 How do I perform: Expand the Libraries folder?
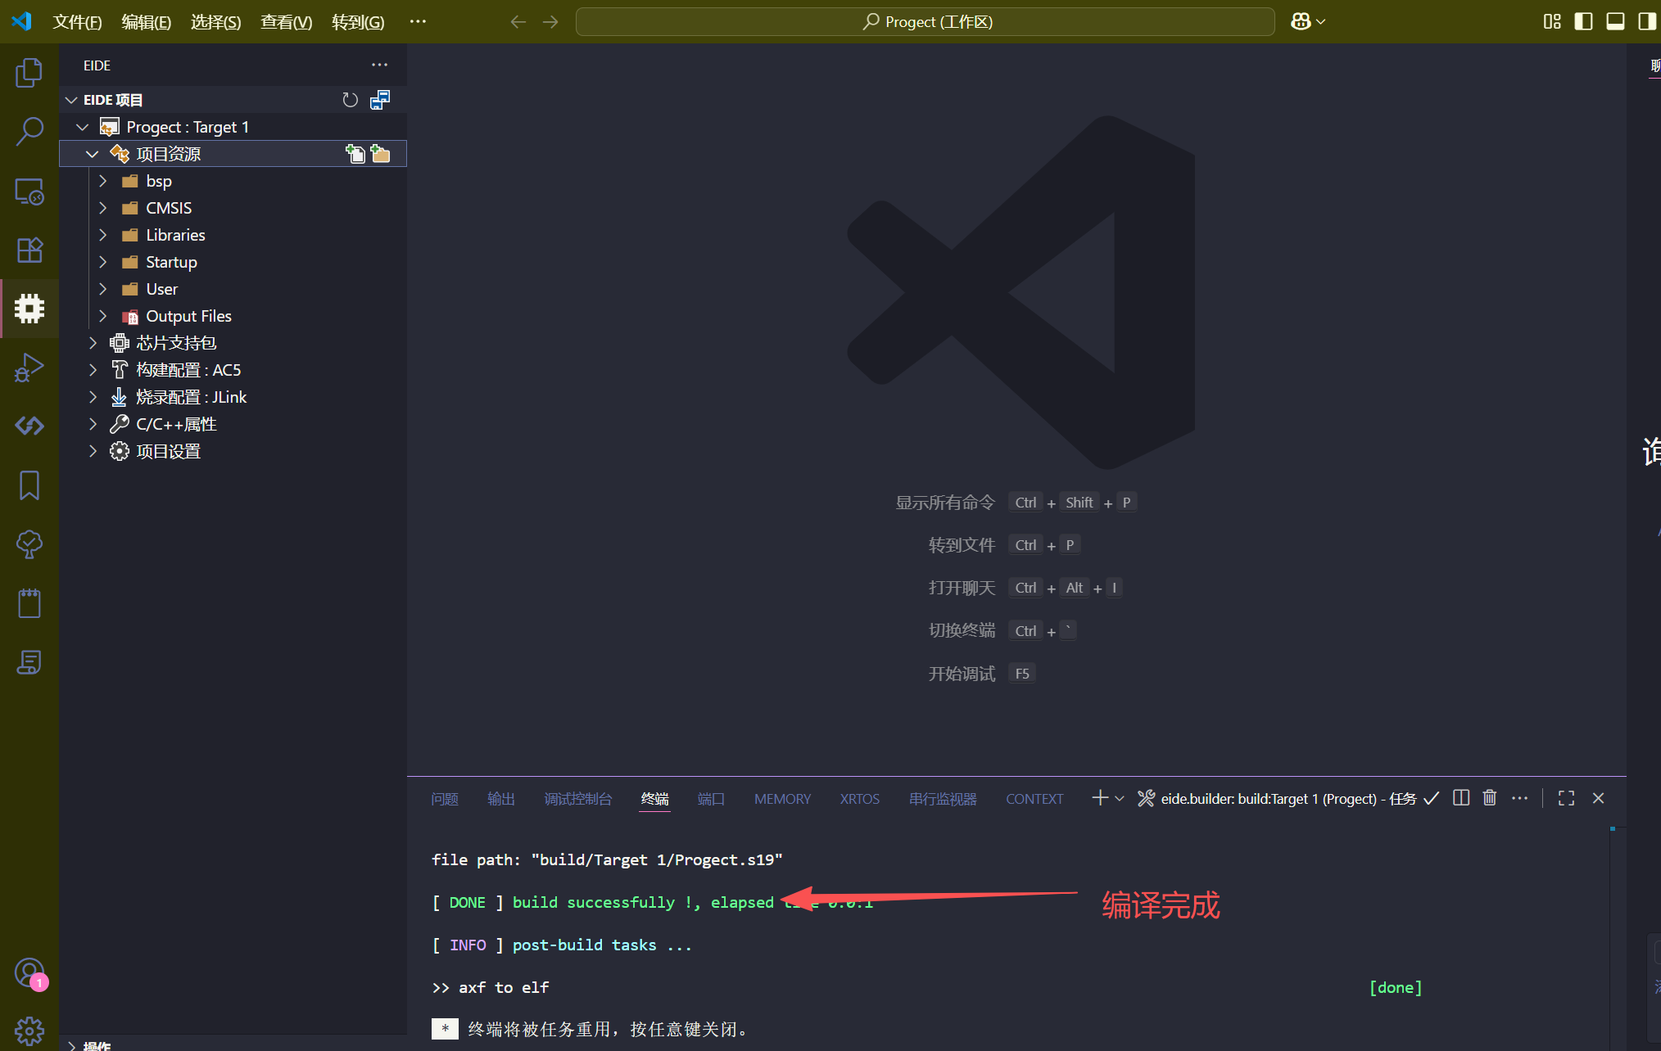[x=102, y=235]
